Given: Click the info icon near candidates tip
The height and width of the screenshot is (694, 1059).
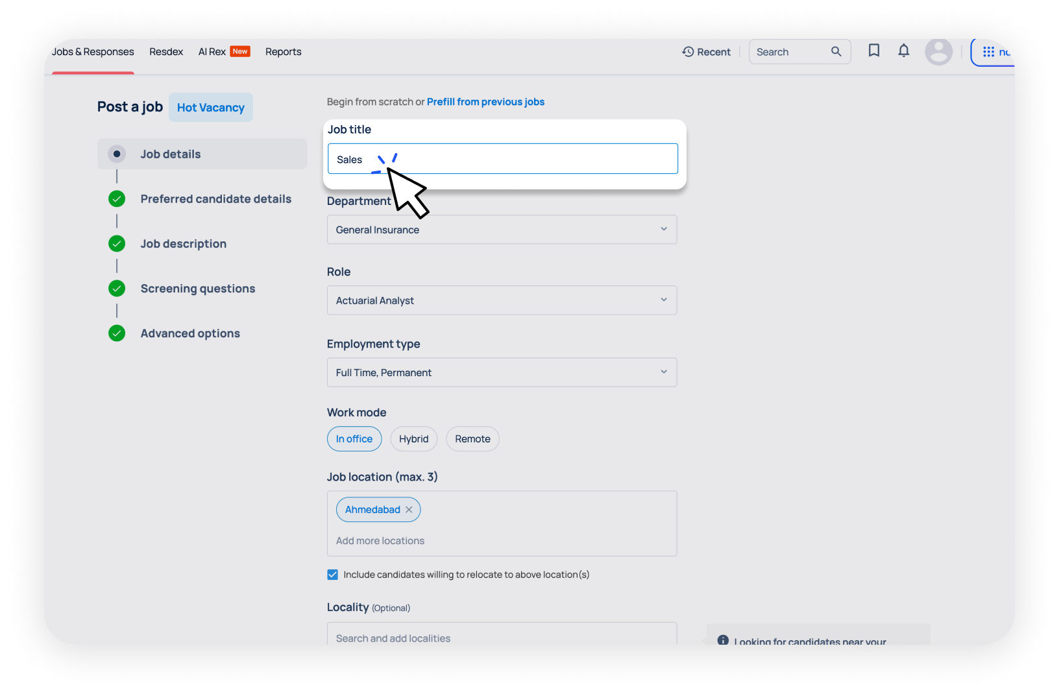Looking at the screenshot, I should pyautogui.click(x=722, y=640).
